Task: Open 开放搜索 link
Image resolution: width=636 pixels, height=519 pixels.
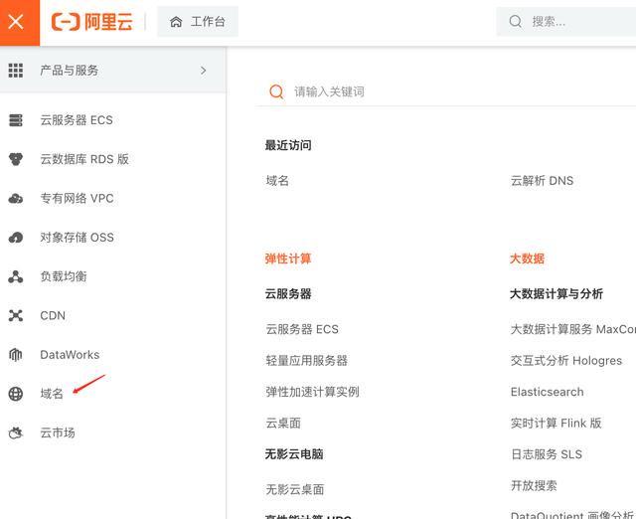Action: tap(534, 485)
